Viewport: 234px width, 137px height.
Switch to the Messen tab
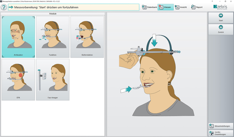(x=165, y=7)
